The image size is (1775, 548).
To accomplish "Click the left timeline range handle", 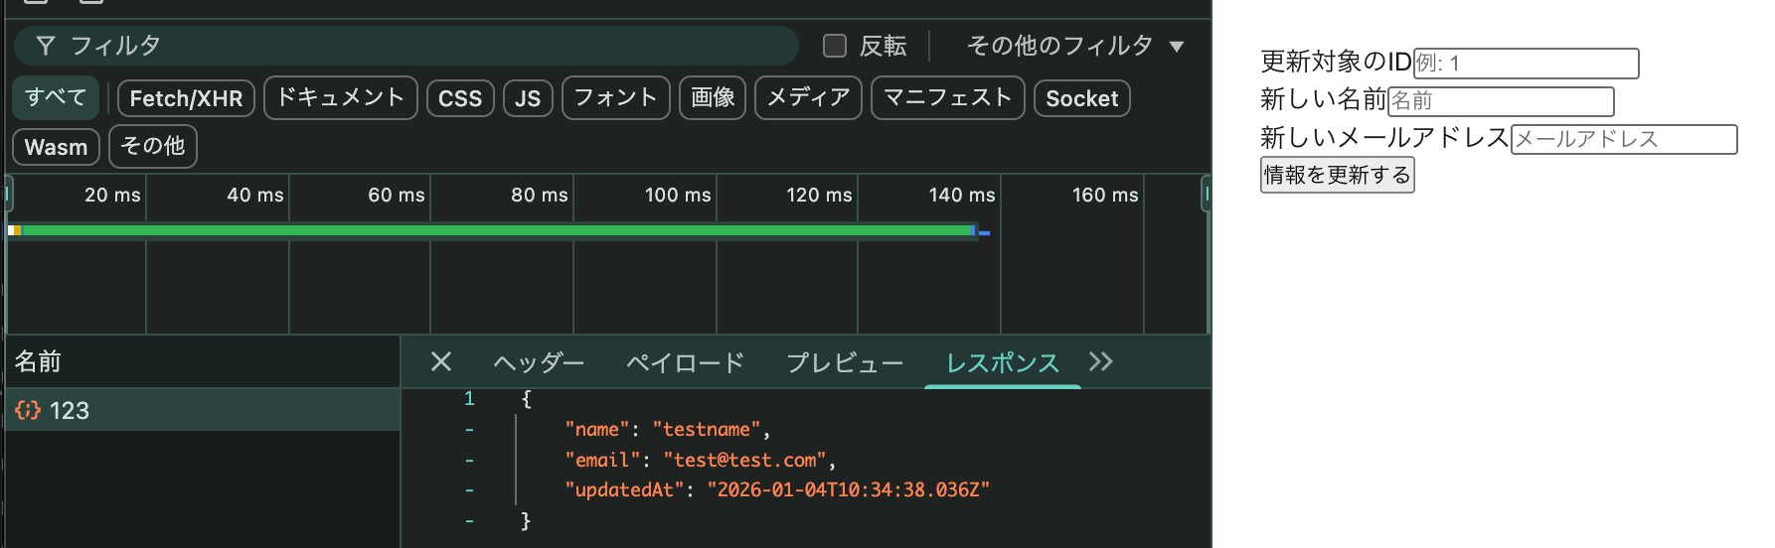I will pos(8,194).
